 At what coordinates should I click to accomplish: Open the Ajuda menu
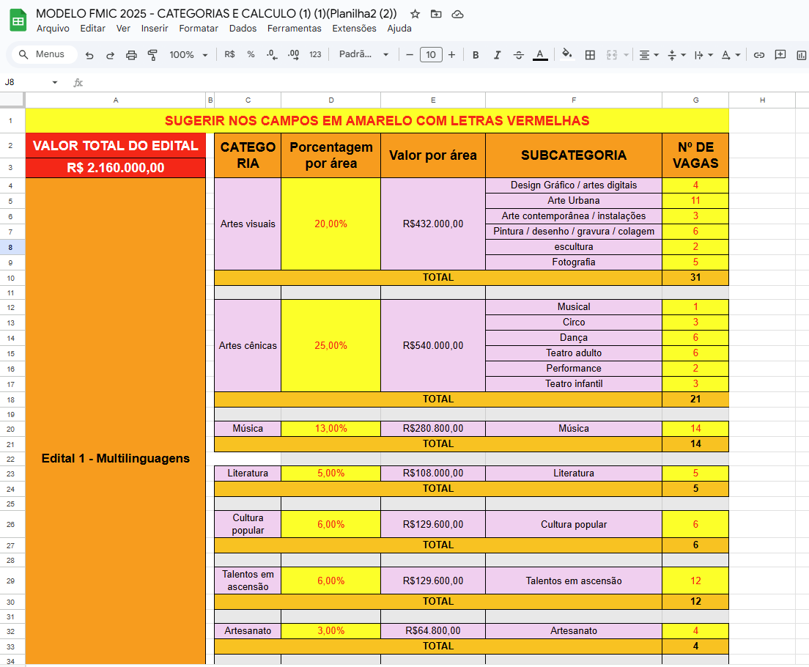[x=399, y=29]
